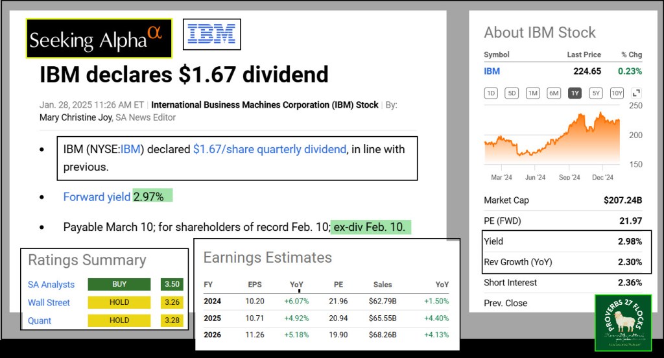The height and width of the screenshot is (358, 664).
Task: Click the IBM striped logo
Action: (x=212, y=34)
